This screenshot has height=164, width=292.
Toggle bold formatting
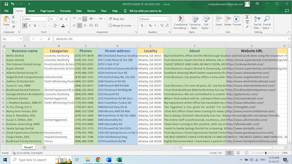(x=24, y=25)
